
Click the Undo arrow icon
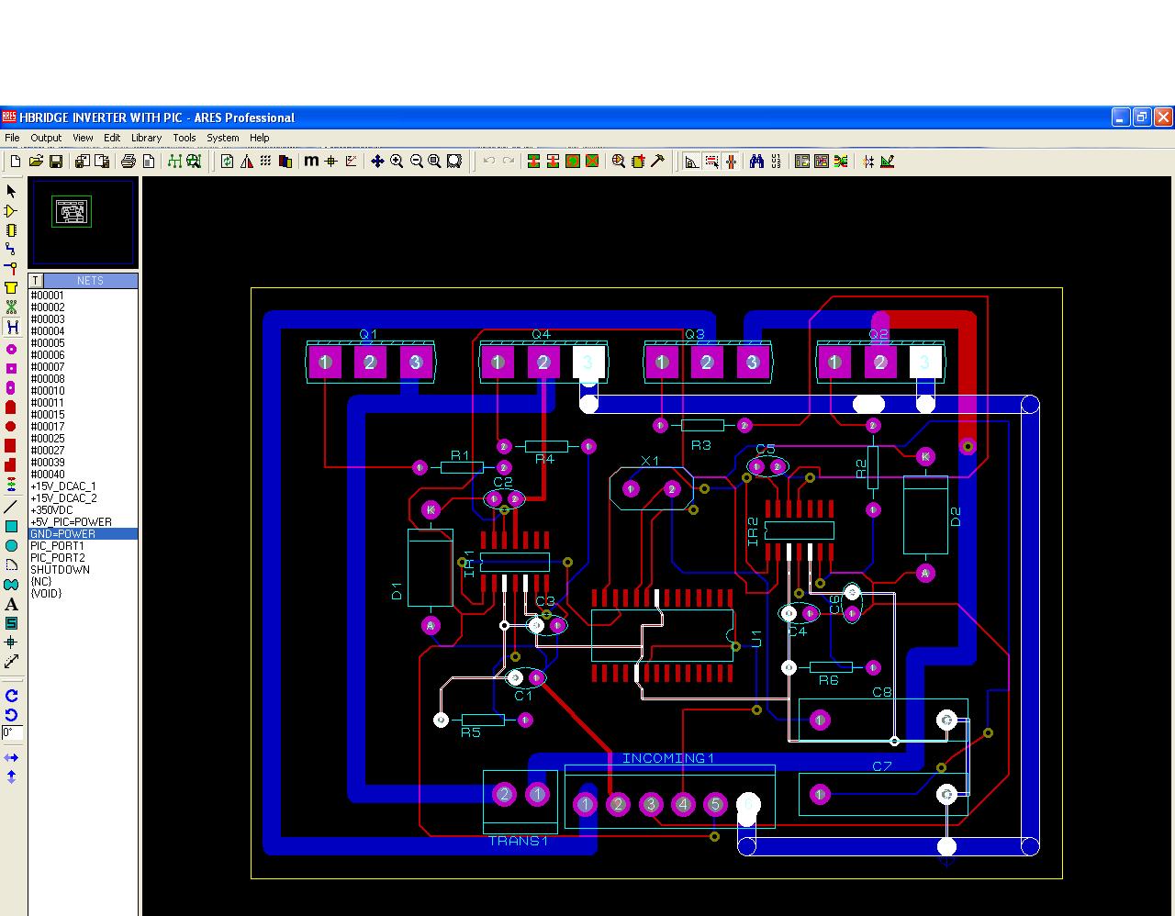(x=488, y=162)
